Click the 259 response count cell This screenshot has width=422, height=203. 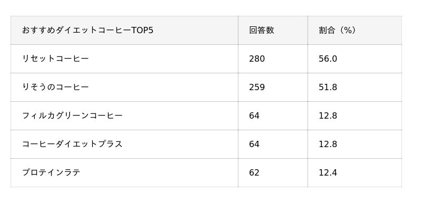point(273,87)
